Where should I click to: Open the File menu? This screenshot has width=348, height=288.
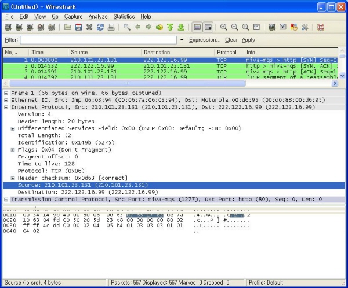[9, 17]
